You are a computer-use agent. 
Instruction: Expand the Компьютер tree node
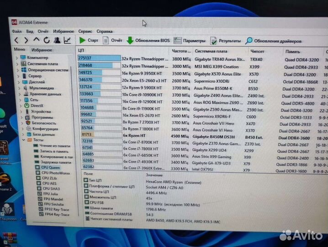point(17,58)
